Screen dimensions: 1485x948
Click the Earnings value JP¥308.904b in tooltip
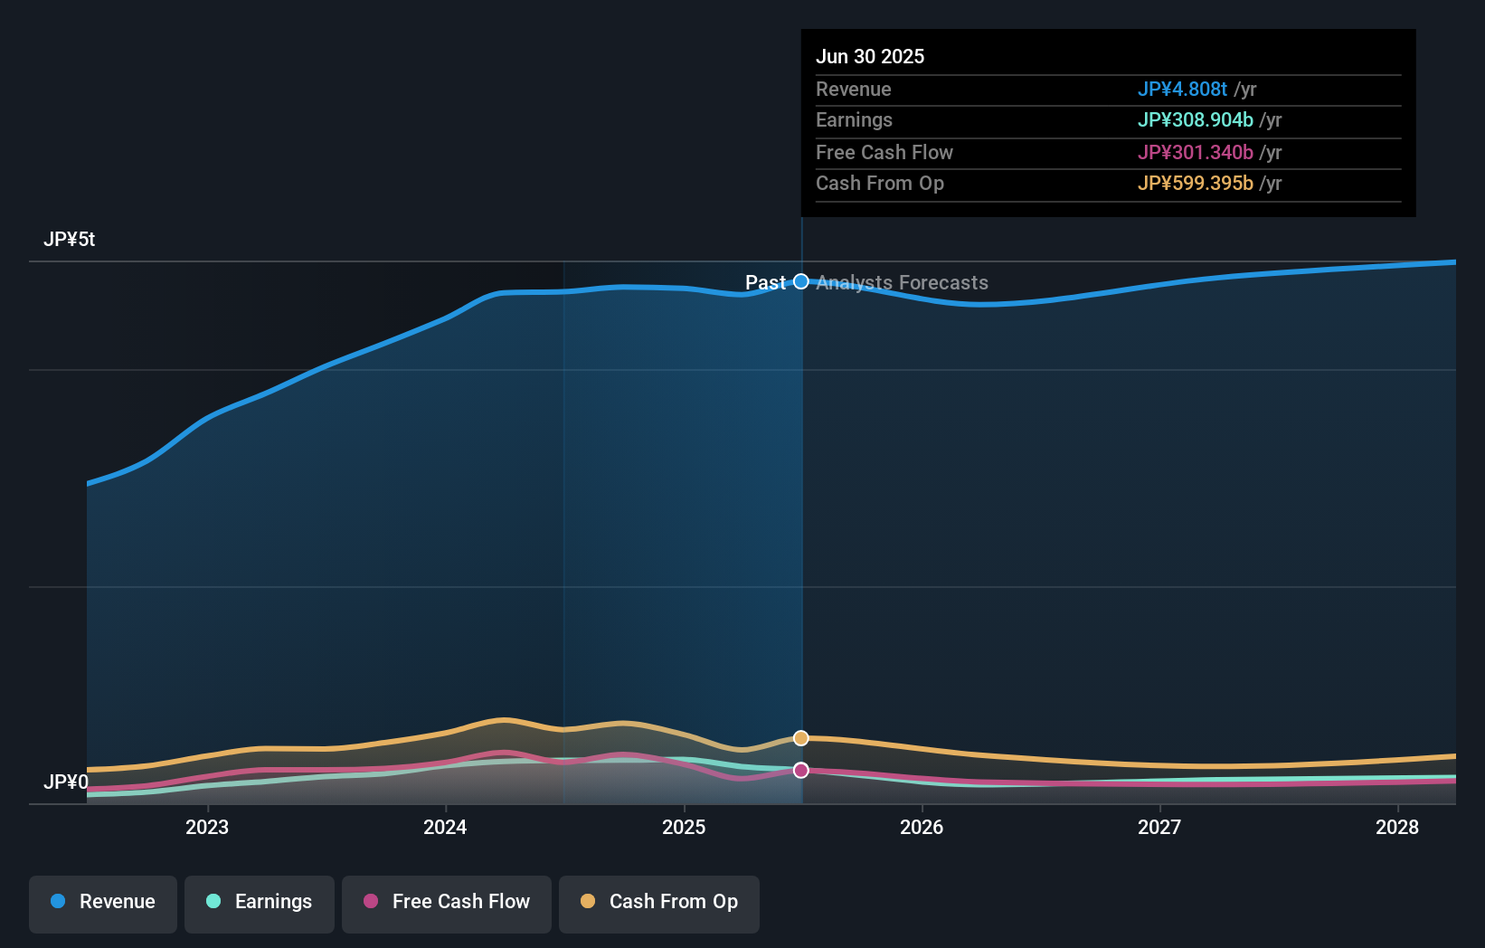click(1195, 119)
